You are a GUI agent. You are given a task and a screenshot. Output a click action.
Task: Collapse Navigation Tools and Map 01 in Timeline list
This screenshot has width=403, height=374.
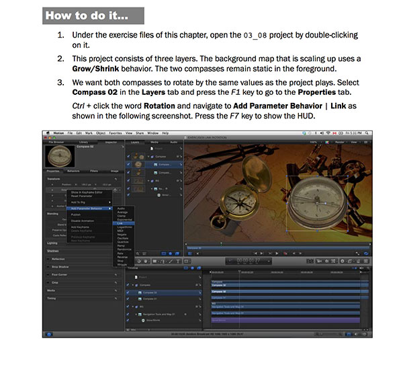136,314
